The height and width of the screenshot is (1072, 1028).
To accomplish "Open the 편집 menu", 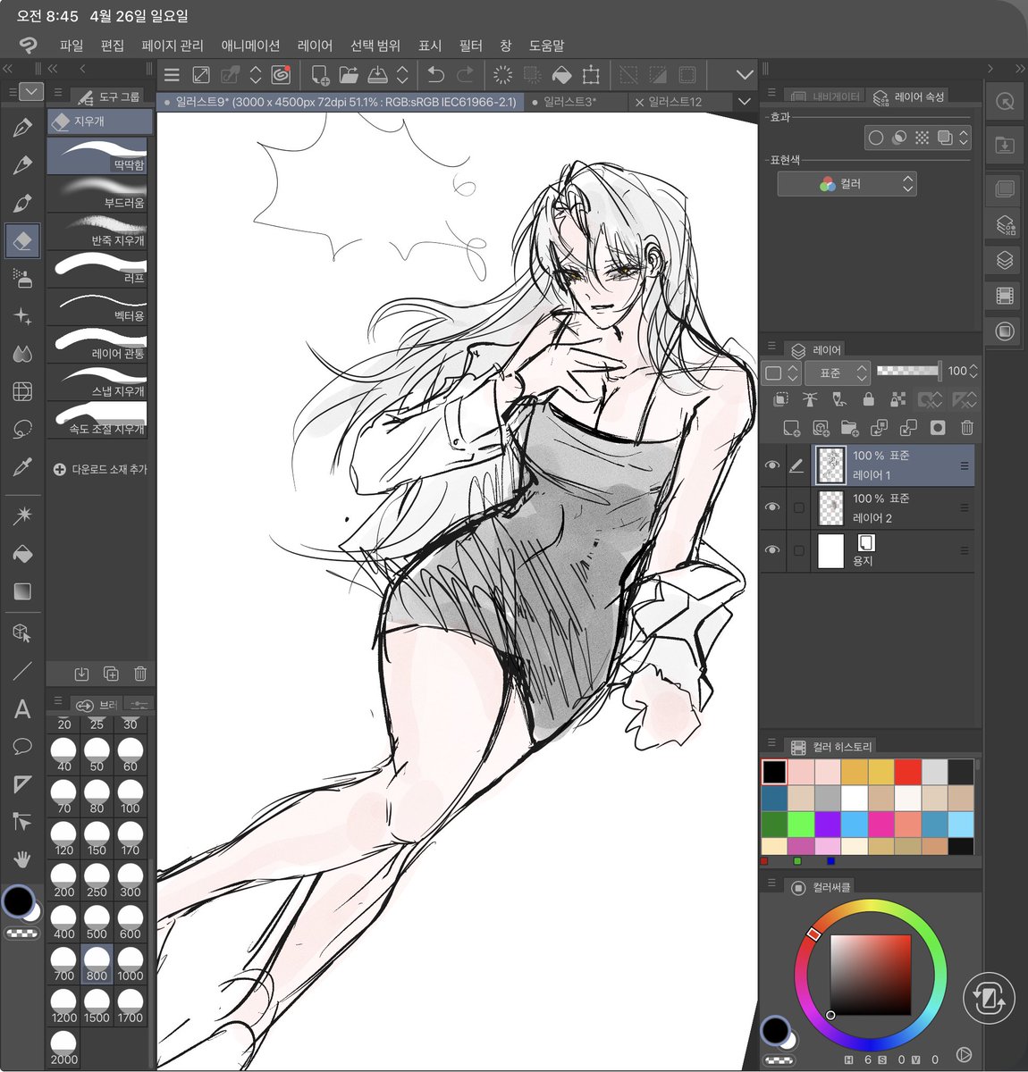I will coord(113,46).
